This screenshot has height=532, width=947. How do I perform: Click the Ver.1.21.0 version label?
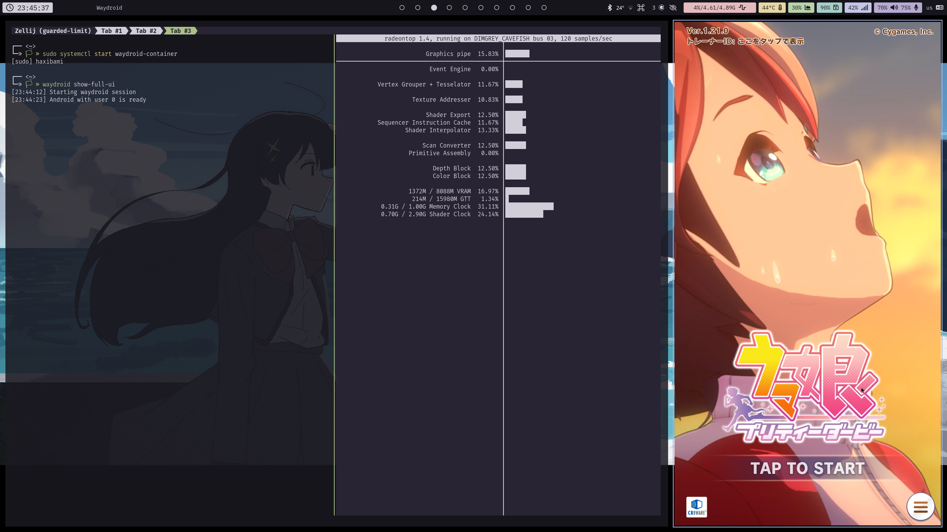coord(707,31)
